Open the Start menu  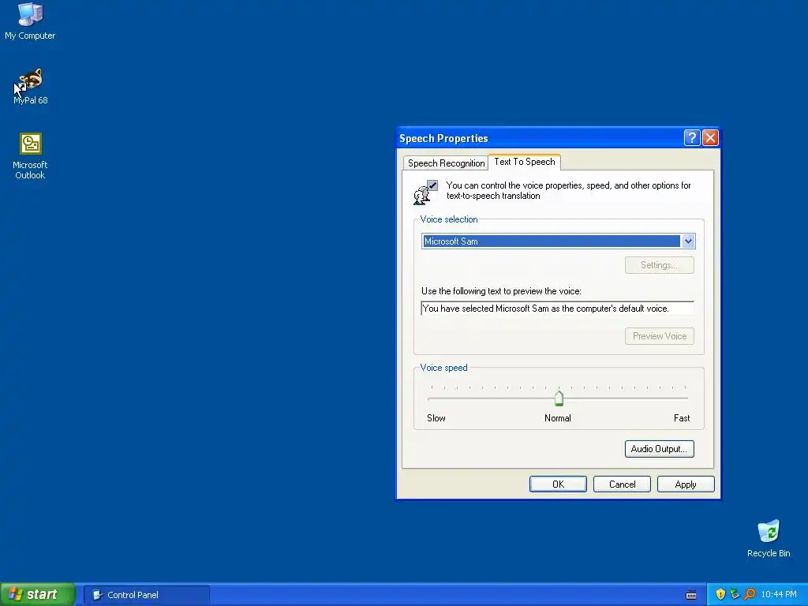coord(37,594)
